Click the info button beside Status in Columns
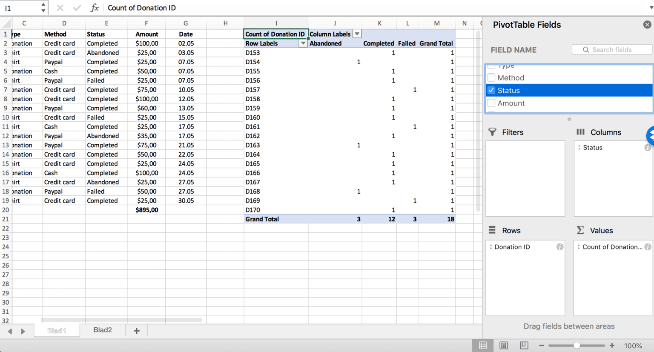This screenshot has height=352, width=654. [x=648, y=147]
